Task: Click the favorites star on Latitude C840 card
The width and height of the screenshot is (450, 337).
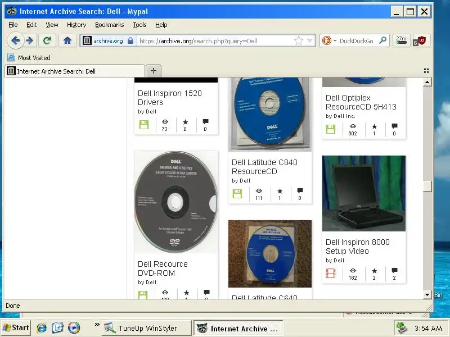Action: click(x=280, y=191)
